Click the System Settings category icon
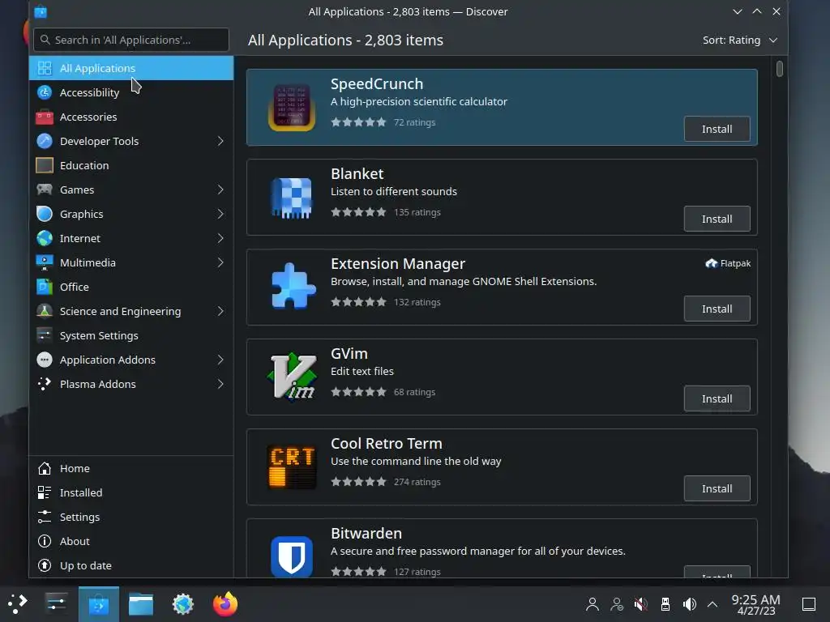The width and height of the screenshot is (830, 622). coord(45,335)
